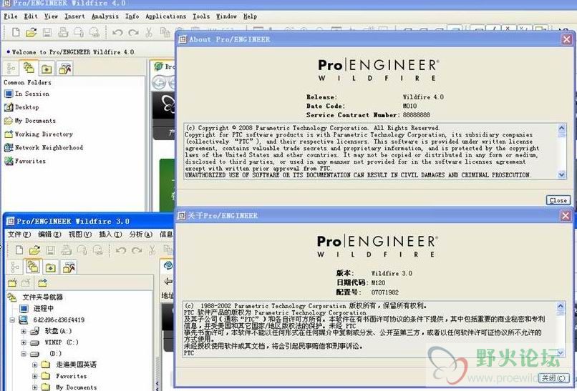
Task: Select Folder Browser navigator tab in Wildfire 3.0
Action: coord(32,267)
